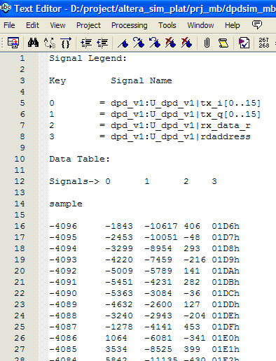Image resolution: width=276 pixels, height=361 pixels.
Task: Click the hex address 01DAh
Action: pyautogui.click(x=226, y=271)
